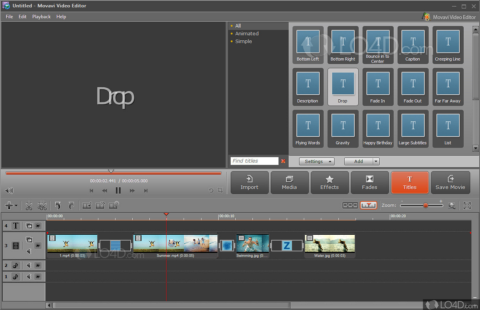Mute audio track 2 speaker icon
The height and width of the screenshot is (310, 480).
29,265
